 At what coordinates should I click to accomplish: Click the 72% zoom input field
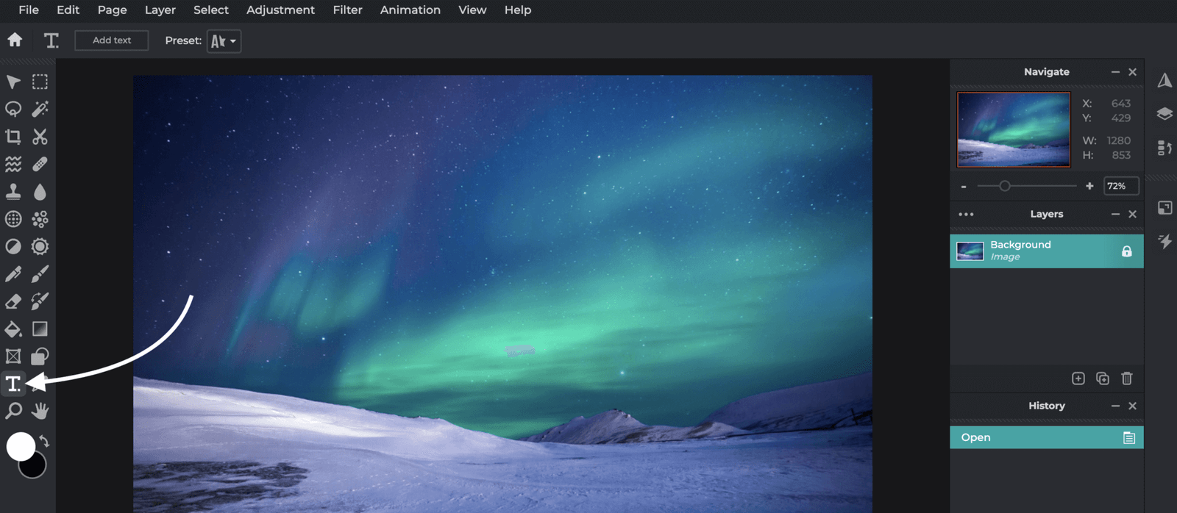pos(1121,186)
